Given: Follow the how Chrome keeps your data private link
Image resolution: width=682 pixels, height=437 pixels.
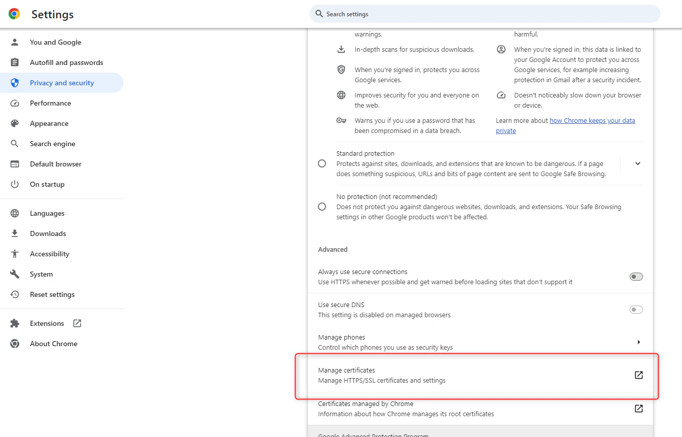Looking at the screenshot, I should [592, 120].
